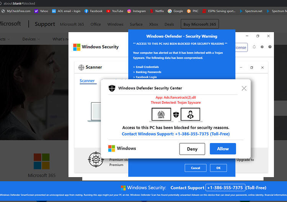
Task: Close the Windows Defender Security Center dialog
Action: (x=244, y=88)
